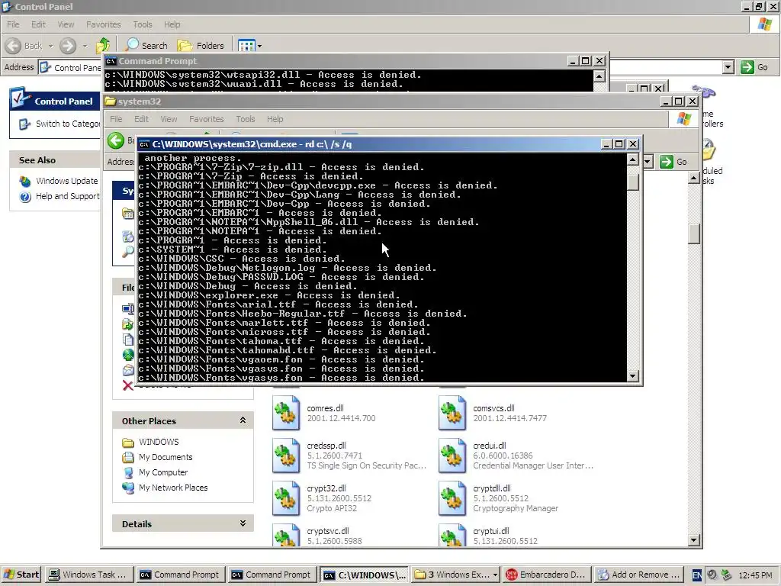Click the Start button
The width and height of the screenshot is (781, 586).
coord(21,575)
